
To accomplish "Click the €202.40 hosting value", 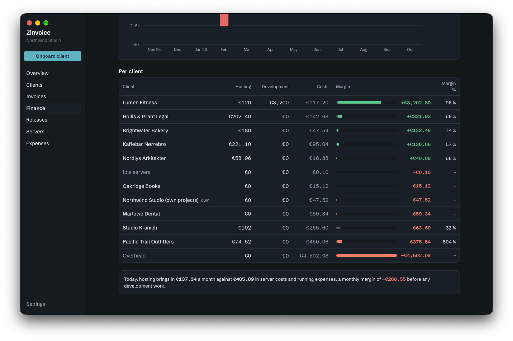I will pos(240,117).
